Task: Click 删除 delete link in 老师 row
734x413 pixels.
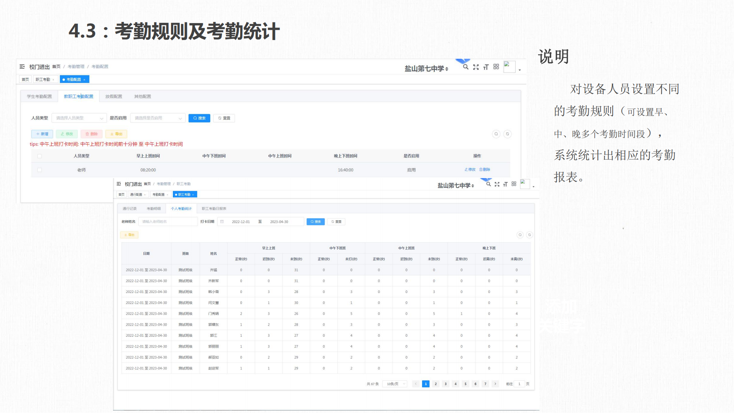Action: pos(485,170)
